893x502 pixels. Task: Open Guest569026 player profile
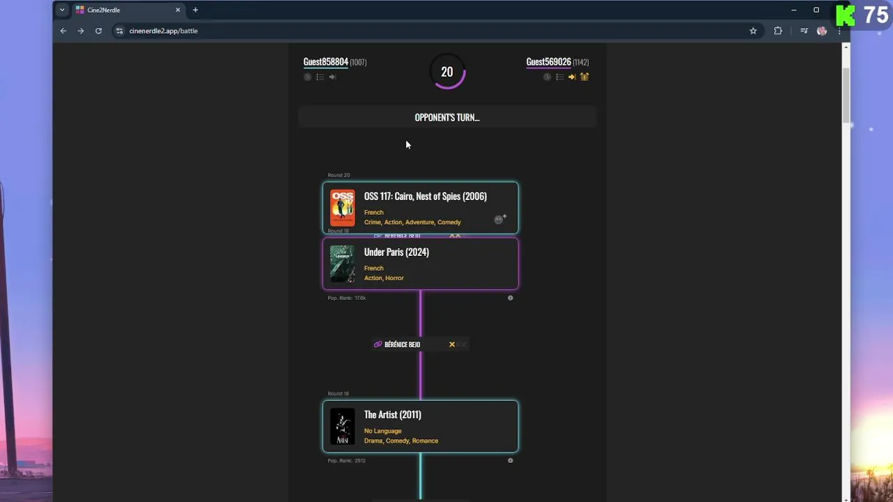click(548, 62)
